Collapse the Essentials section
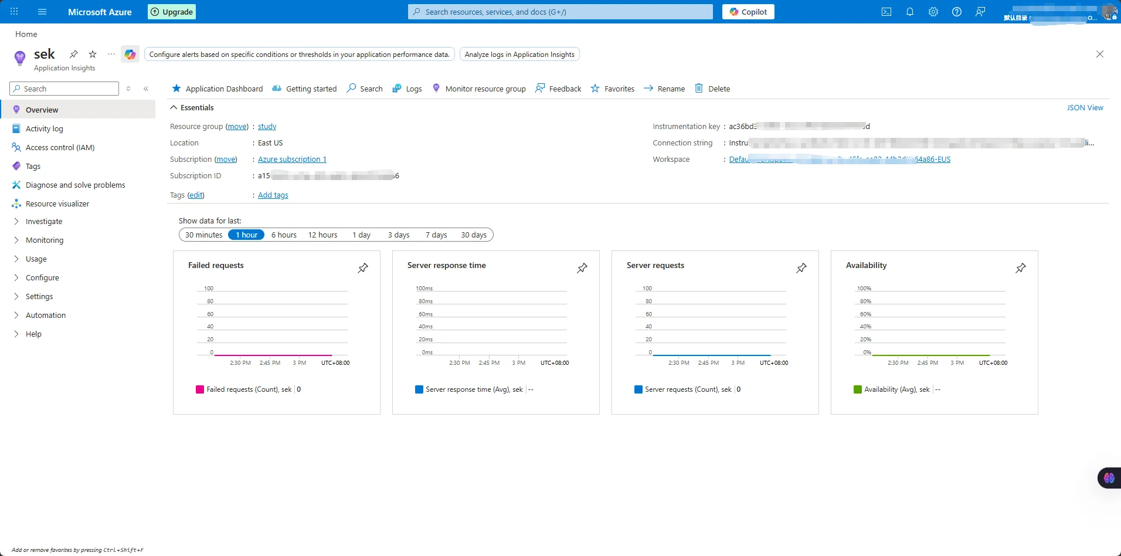This screenshot has width=1121, height=556. point(174,108)
